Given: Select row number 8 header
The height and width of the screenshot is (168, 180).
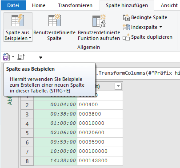Looking at the screenshot, I should [27, 161].
